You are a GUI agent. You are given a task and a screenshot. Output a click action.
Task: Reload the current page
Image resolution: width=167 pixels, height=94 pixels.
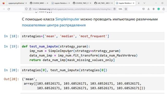tap(9, 9)
